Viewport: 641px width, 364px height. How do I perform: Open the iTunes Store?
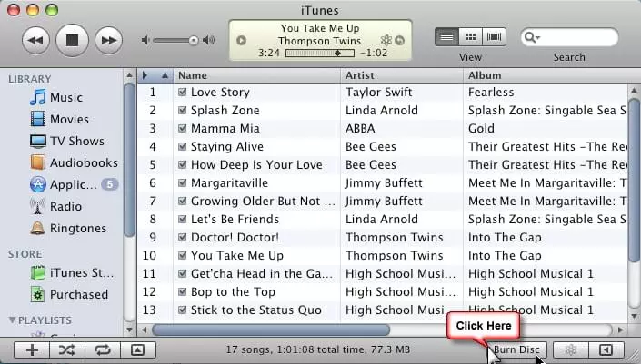click(73, 272)
